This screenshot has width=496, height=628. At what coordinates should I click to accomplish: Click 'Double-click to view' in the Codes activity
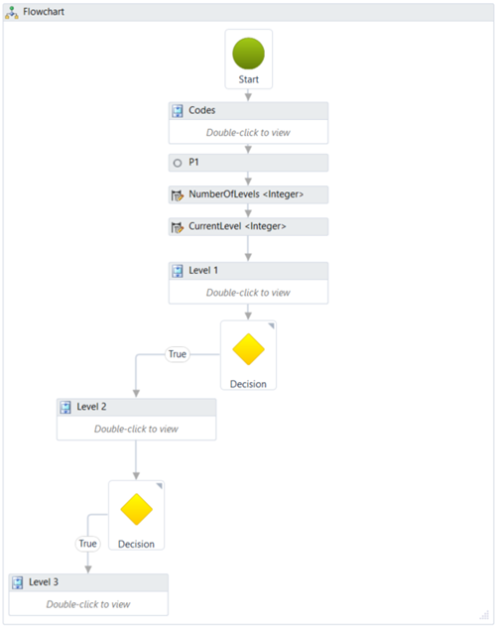[248, 132]
